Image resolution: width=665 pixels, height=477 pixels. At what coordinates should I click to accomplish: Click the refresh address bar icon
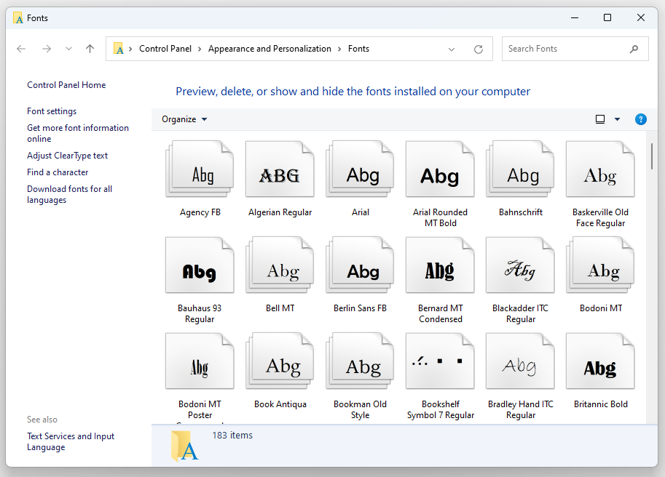(x=479, y=49)
